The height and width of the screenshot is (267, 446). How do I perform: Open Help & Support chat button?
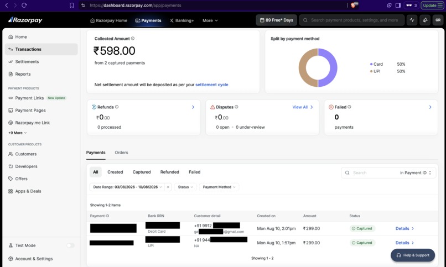tap(413, 255)
